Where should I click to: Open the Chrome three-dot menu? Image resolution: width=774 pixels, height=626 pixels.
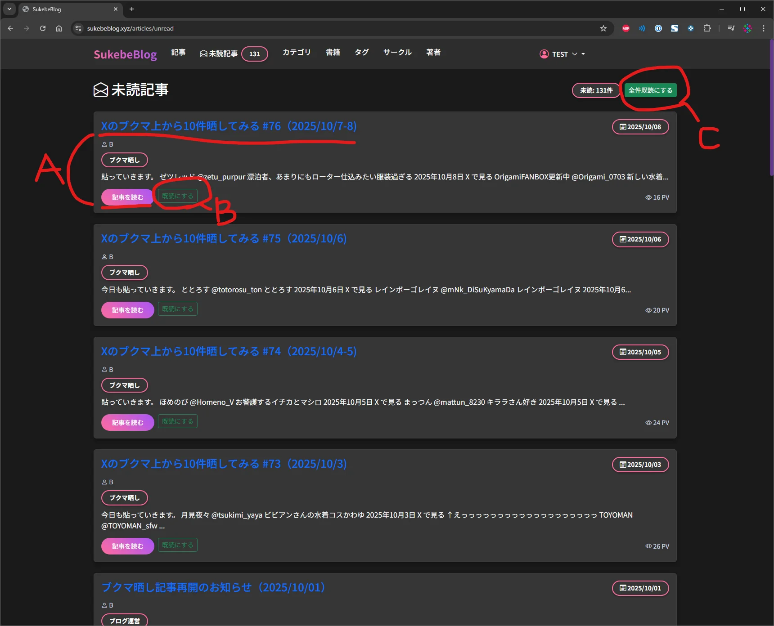[763, 28]
